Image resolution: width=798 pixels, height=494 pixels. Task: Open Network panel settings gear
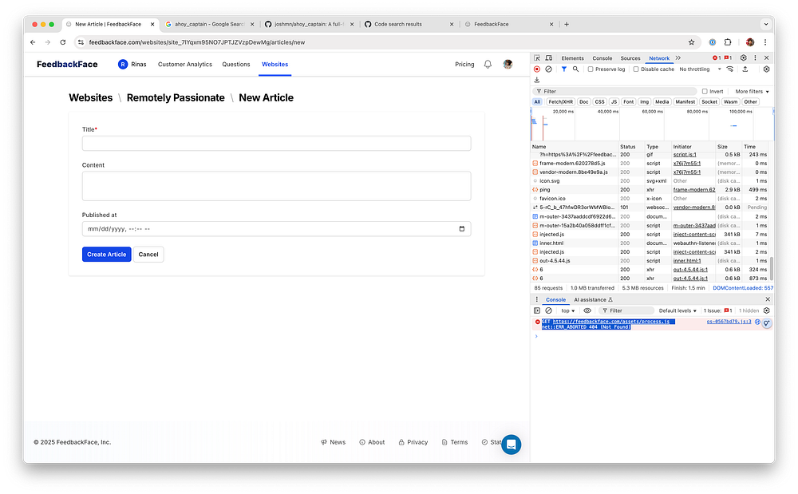pyautogui.click(x=766, y=69)
